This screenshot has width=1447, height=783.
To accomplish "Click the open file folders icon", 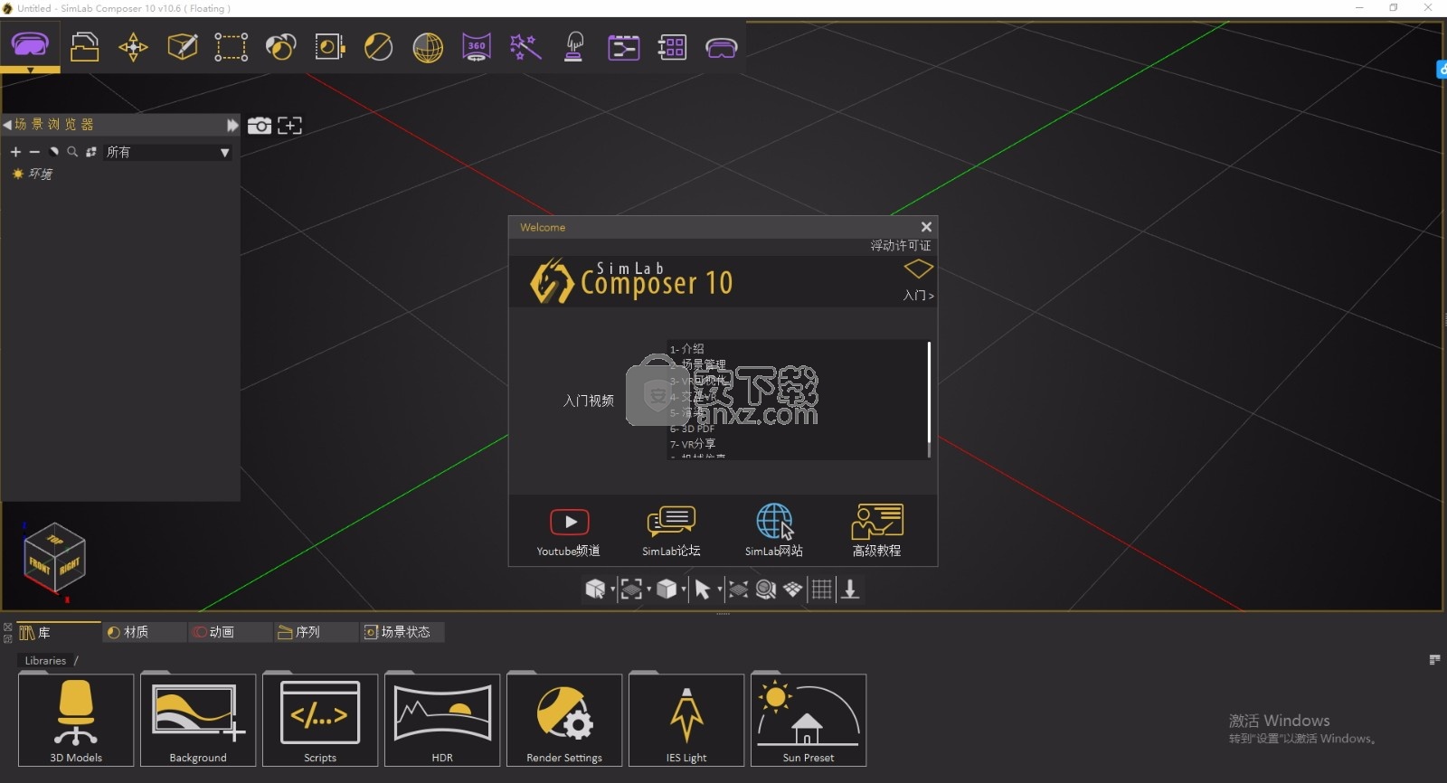I will [x=84, y=46].
